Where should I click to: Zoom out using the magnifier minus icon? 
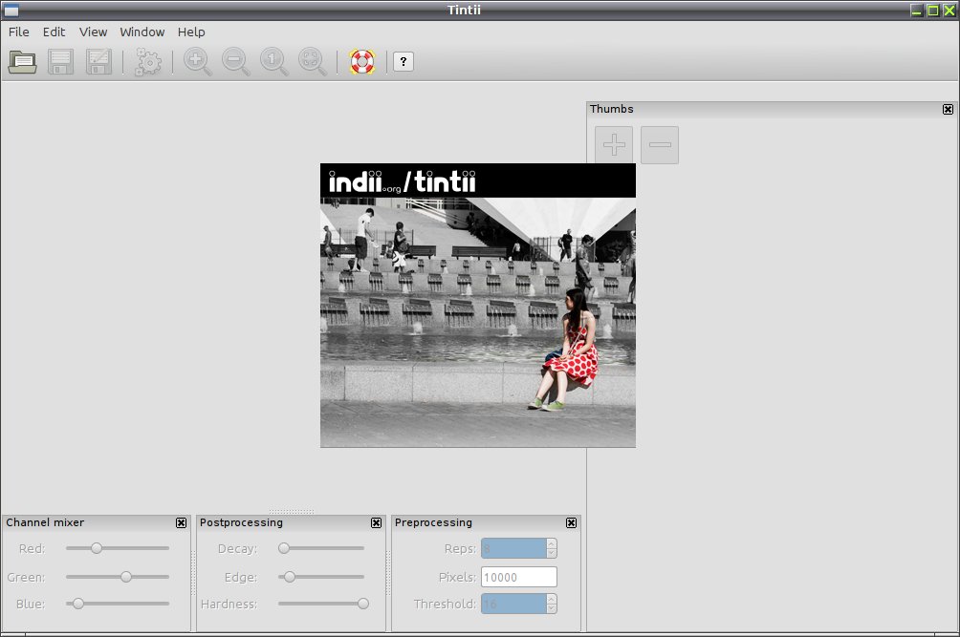tap(236, 62)
